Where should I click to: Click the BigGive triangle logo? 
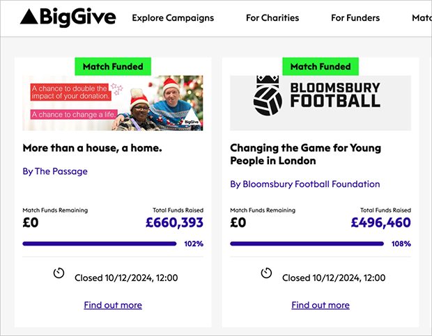point(68,17)
